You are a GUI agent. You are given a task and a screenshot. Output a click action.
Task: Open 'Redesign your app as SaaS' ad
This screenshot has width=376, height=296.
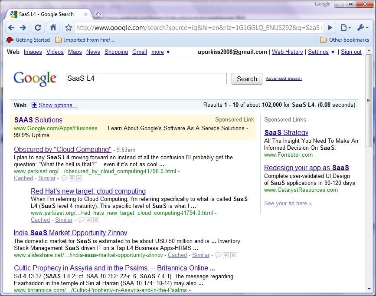click(x=307, y=168)
